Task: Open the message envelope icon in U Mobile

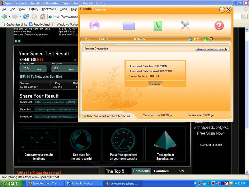Action: (129, 26)
